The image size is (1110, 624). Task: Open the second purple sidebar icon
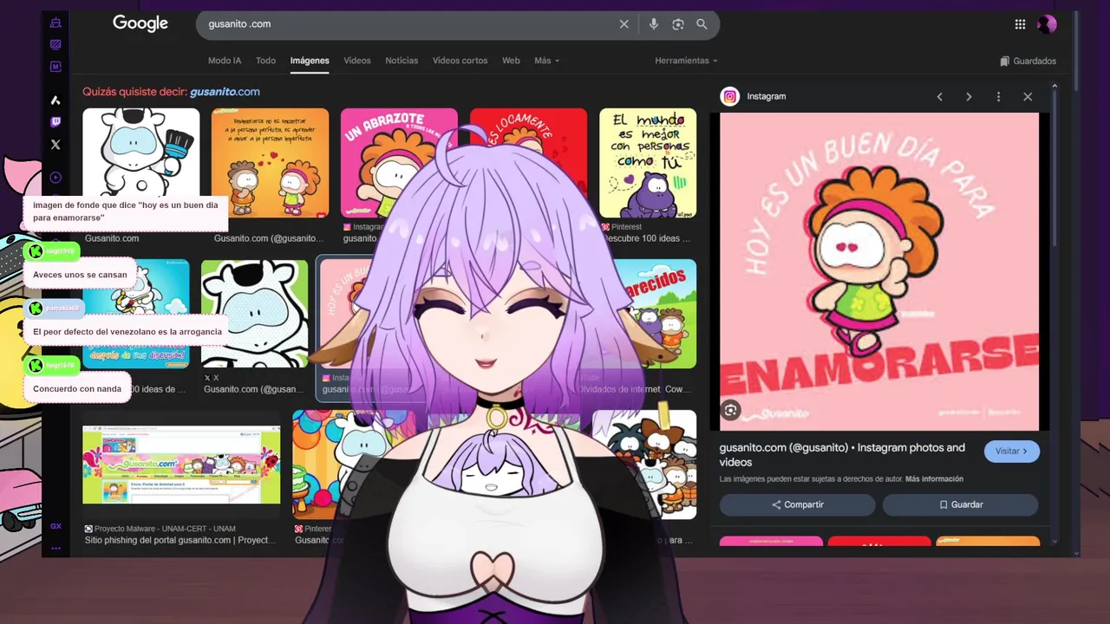click(x=55, y=44)
